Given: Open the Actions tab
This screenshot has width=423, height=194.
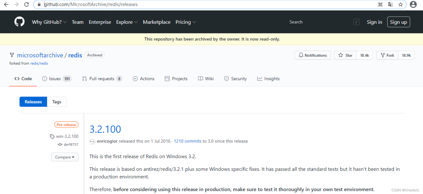Looking at the screenshot, I should click(x=143, y=79).
